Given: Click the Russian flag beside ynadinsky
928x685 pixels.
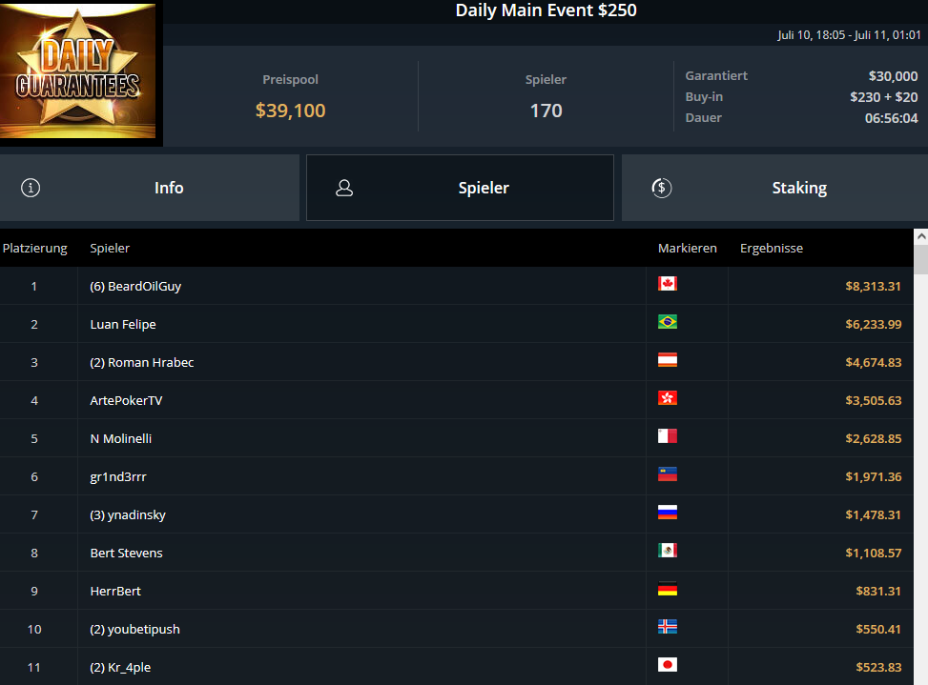Looking at the screenshot, I should 667,512.
